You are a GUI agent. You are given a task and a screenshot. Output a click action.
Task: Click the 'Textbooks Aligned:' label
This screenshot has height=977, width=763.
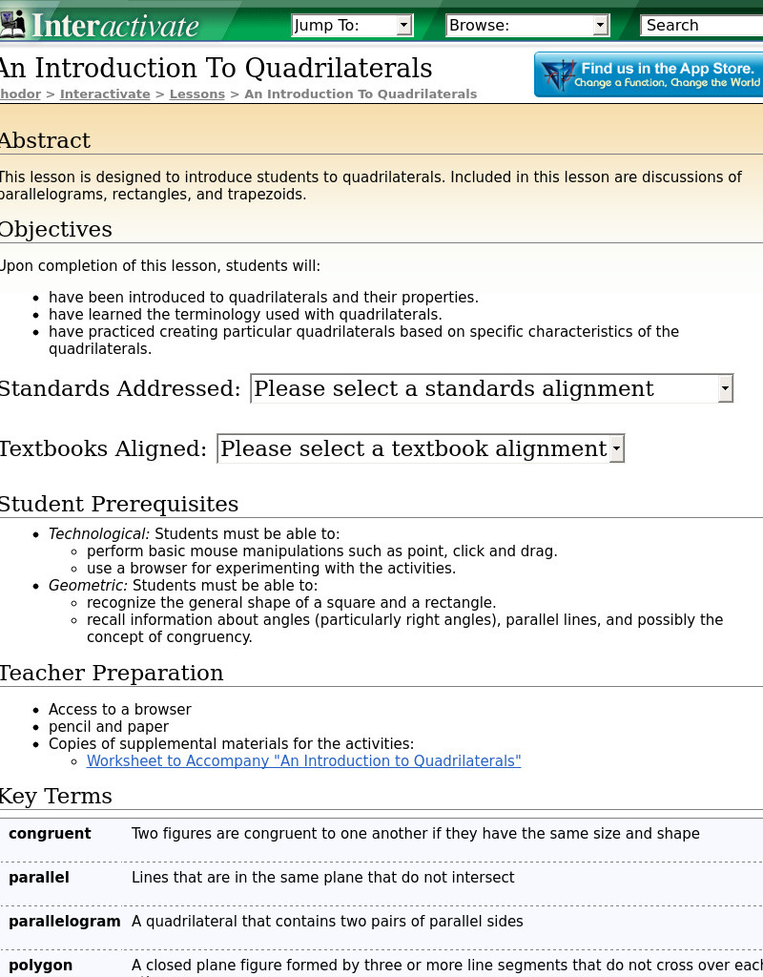point(103,448)
